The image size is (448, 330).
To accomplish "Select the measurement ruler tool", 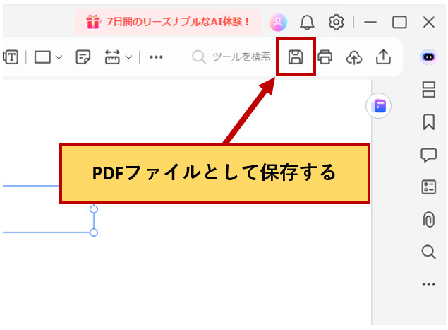I will (x=112, y=57).
